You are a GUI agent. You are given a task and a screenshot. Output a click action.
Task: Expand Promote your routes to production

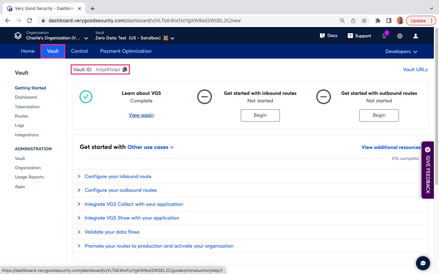tap(250, 246)
